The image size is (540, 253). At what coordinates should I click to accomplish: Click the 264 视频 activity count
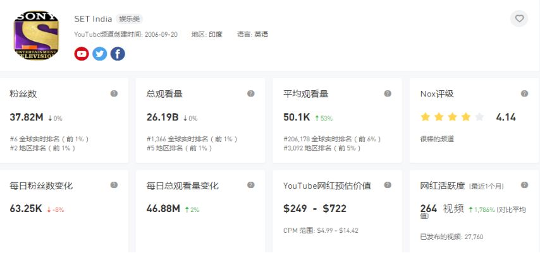pos(442,209)
